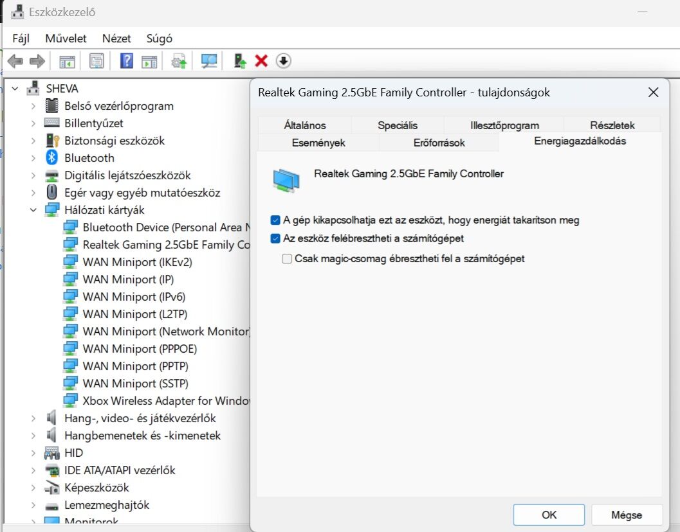Cancel the dialog with Mégse
The width and height of the screenshot is (680, 532).
626,515
